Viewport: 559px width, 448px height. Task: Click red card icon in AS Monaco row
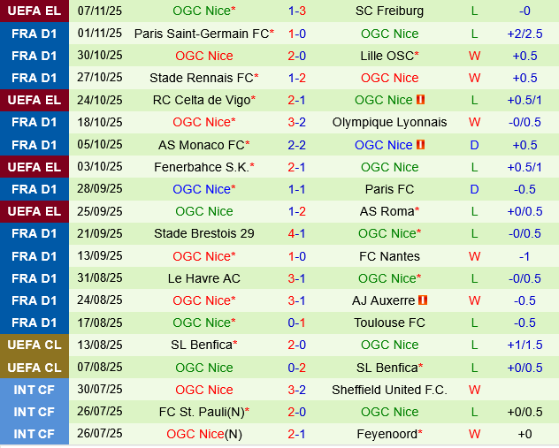[x=421, y=145]
